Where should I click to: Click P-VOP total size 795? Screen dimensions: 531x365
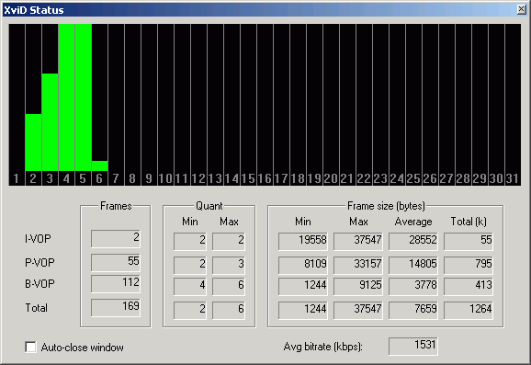[x=469, y=265]
